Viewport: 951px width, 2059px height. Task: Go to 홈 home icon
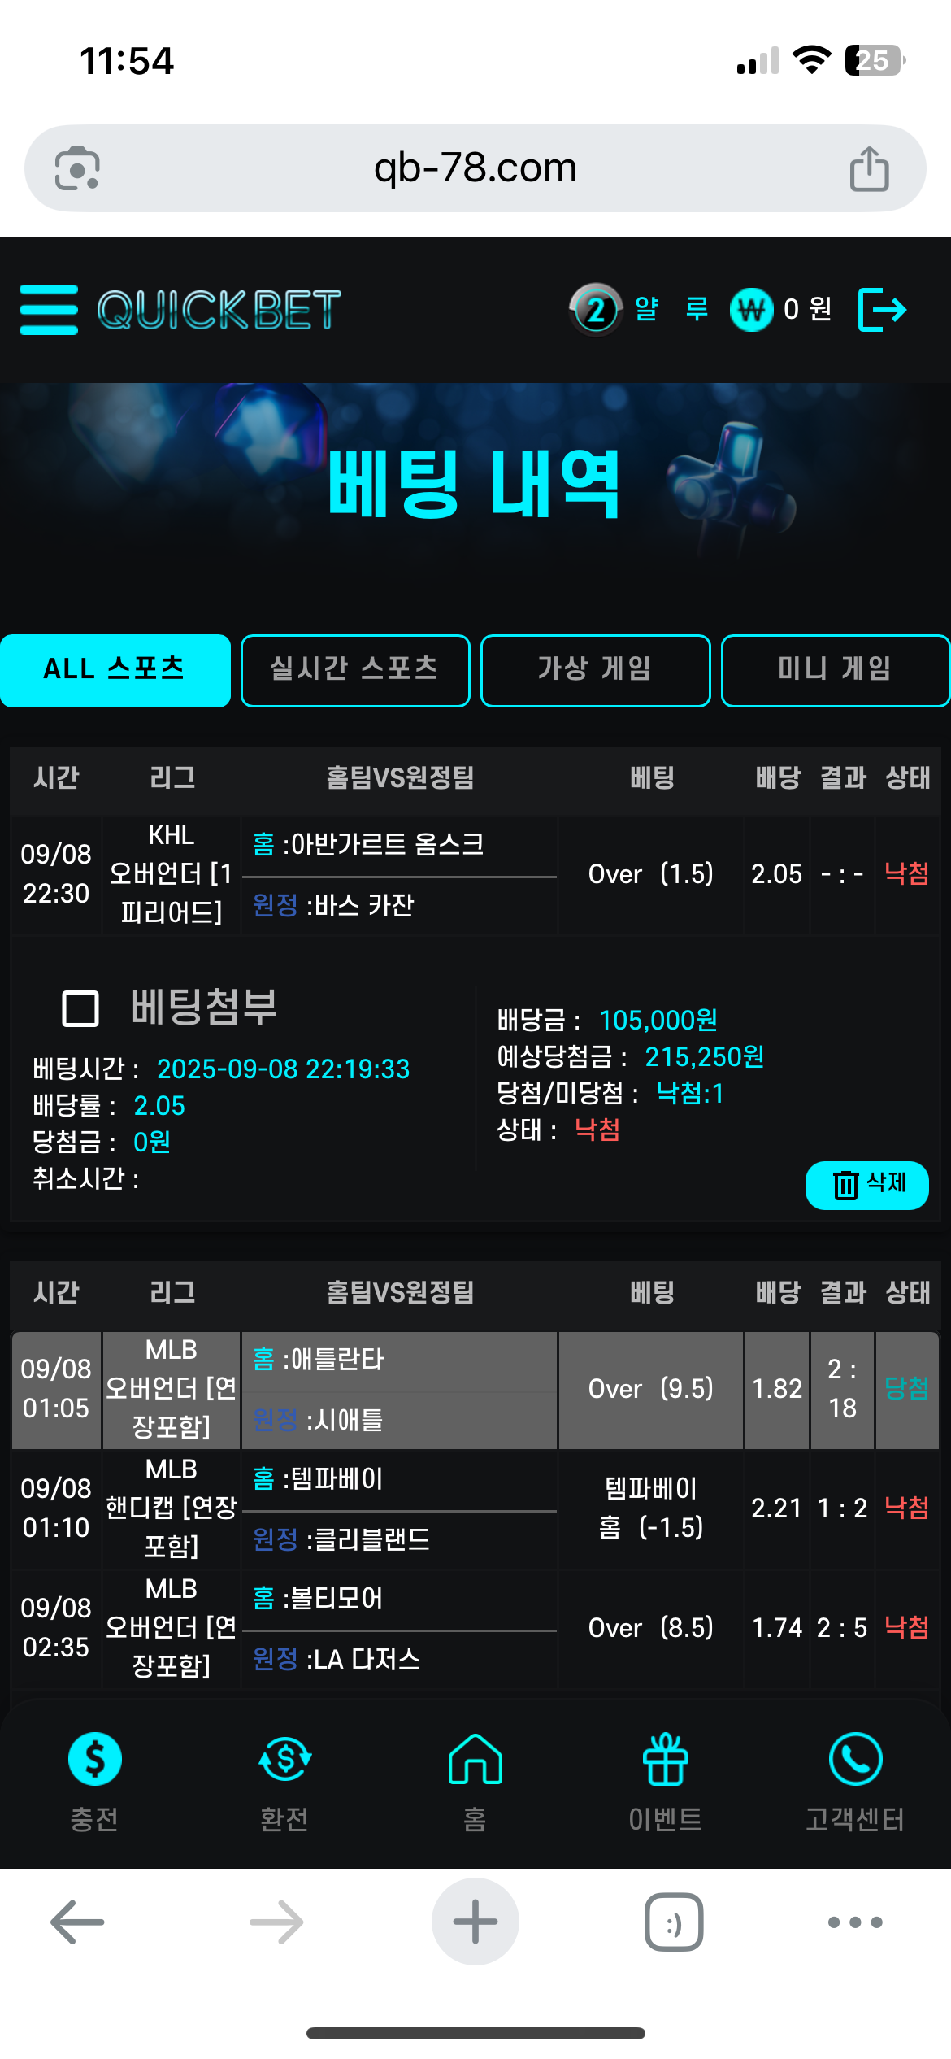(475, 1760)
